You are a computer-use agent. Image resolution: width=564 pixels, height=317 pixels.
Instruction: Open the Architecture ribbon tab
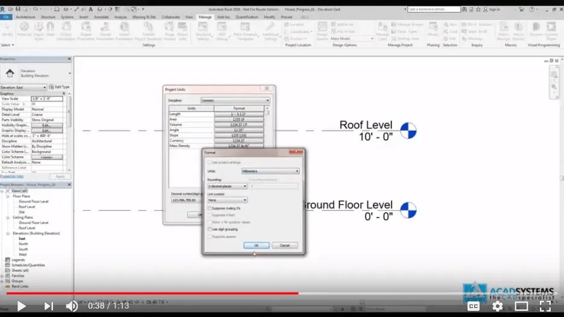(25, 17)
